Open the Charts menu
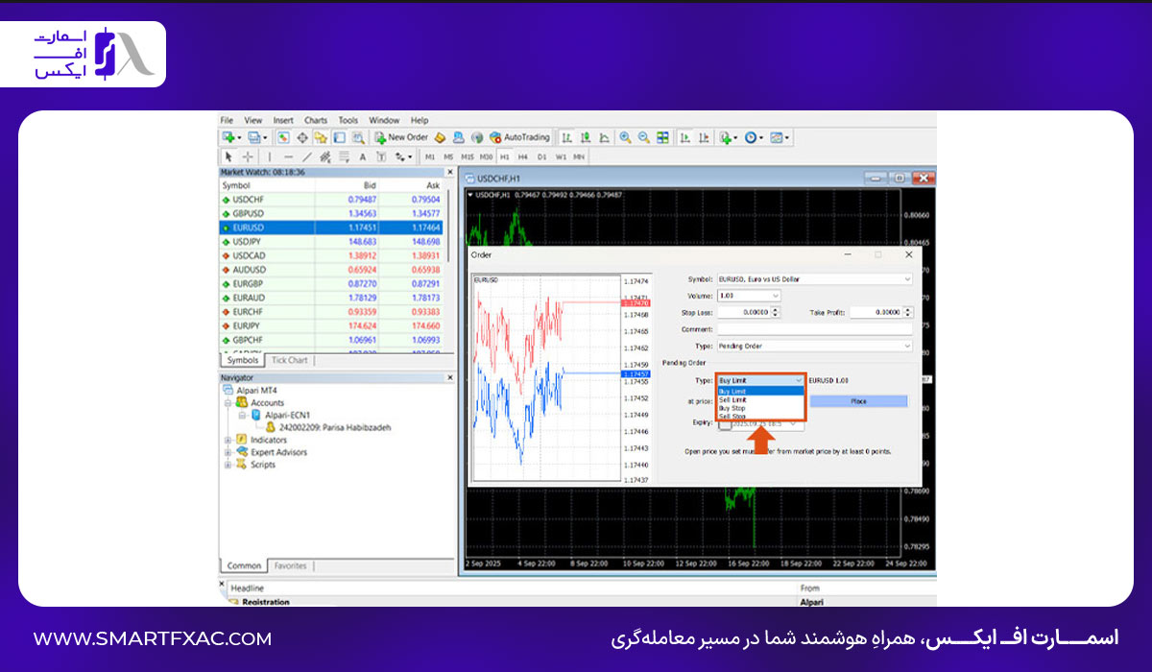Viewport: 1152px width, 672px height. [316, 120]
